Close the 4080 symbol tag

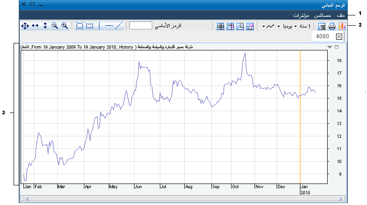pyautogui.click(x=339, y=37)
